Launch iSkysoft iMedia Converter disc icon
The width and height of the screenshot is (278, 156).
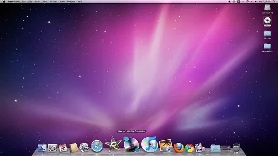pyautogui.click(x=131, y=145)
